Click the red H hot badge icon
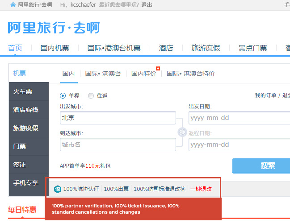Viewport: 290px width, 223px height. click(158, 68)
